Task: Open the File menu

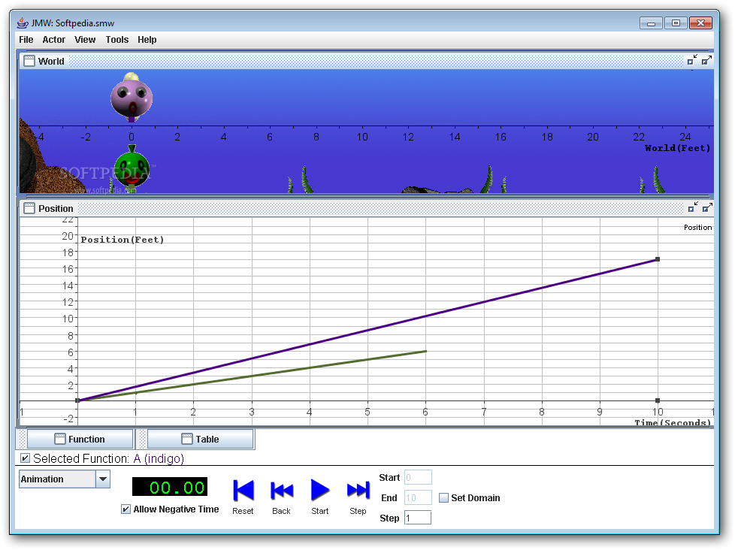Action: point(26,40)
